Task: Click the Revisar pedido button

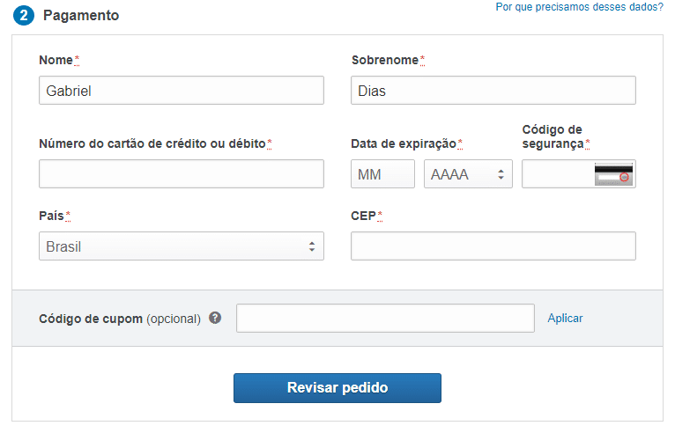Action: click(x=337, y=388)
